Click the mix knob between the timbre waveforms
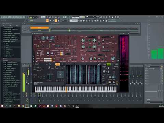Screen dimensions: 164x123 pos(47,38)
